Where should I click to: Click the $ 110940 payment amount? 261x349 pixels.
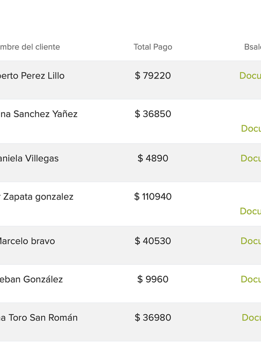[x=152, y=197]
